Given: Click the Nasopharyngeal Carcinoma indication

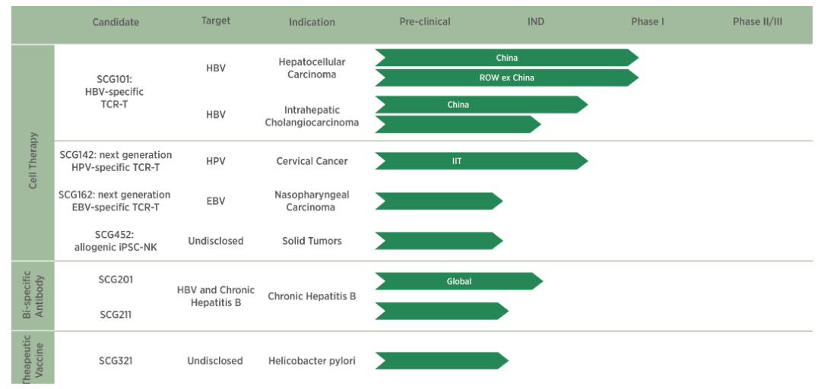Looking at the screenshot, I should pyautogui.click(x=312, y=201).
